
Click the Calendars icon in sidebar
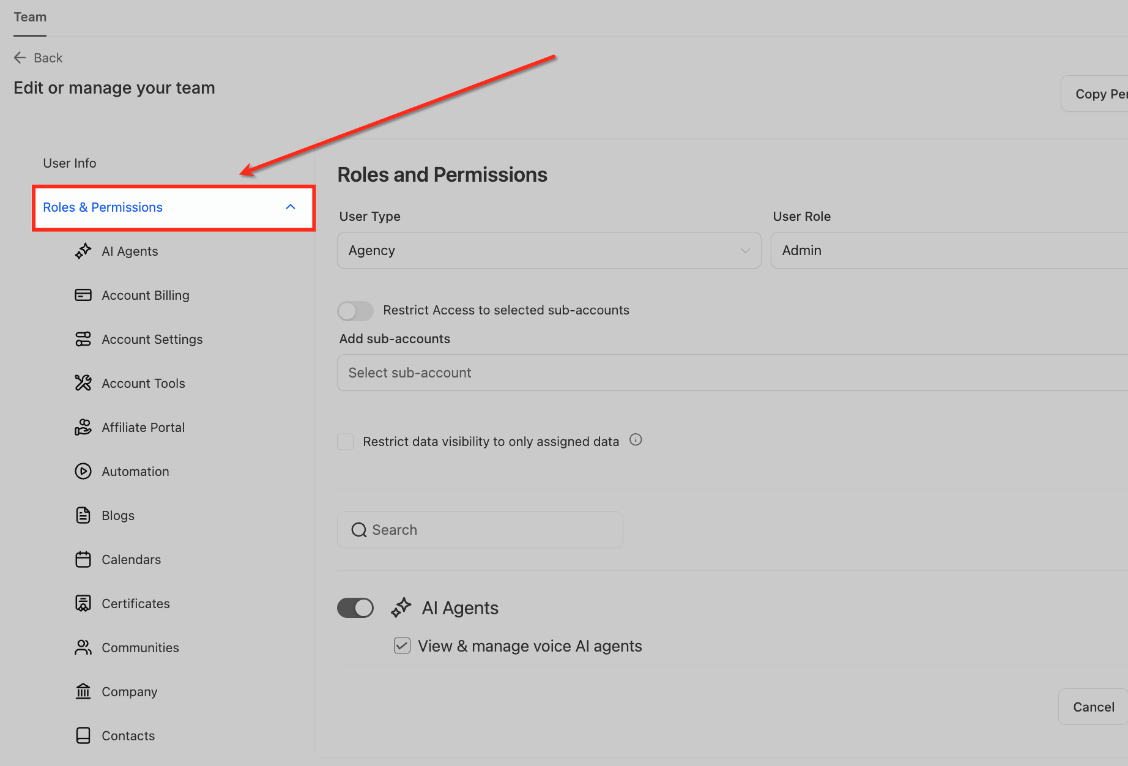click(x=83, y=559)
